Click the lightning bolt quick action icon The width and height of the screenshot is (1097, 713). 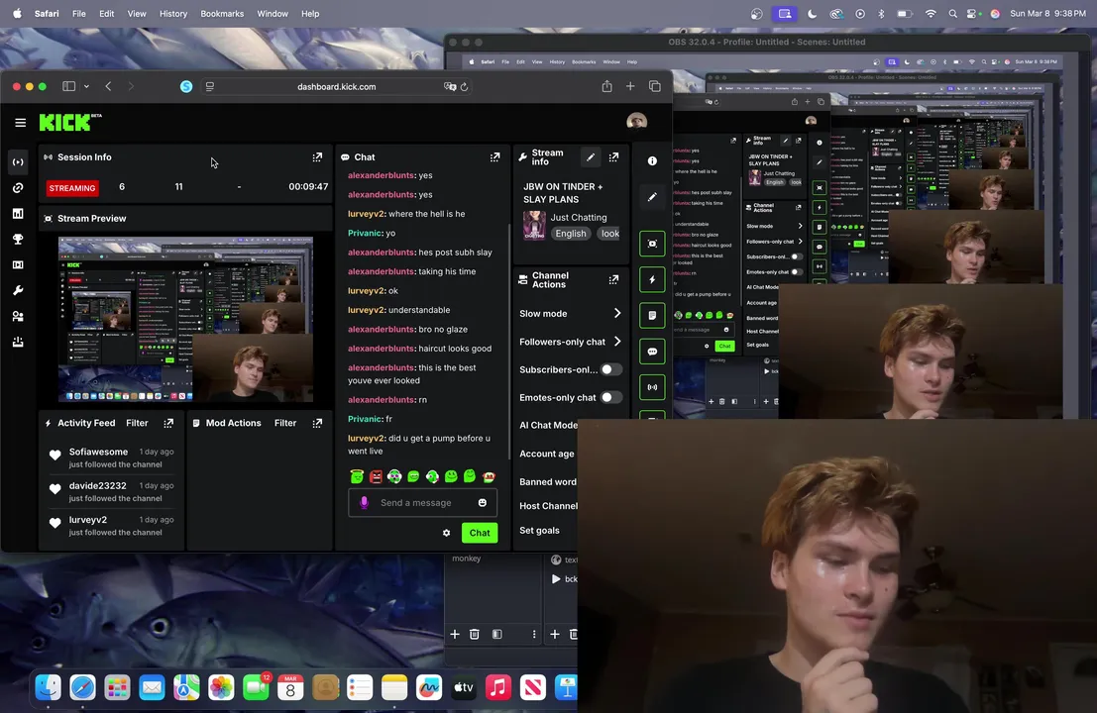pos(652,279)
